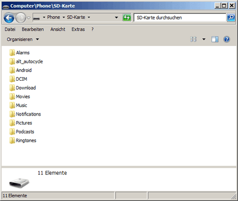This screenshot has width=238, height=201.
Task: Open Help with the blue question mark
Action: (x=226, y=39)
